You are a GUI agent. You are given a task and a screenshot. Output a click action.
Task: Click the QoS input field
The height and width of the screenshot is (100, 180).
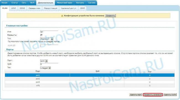pyautogui.click(x=49, y=64)
